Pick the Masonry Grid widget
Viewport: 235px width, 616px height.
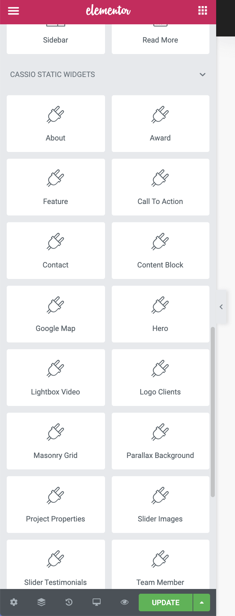coord(56,441)
